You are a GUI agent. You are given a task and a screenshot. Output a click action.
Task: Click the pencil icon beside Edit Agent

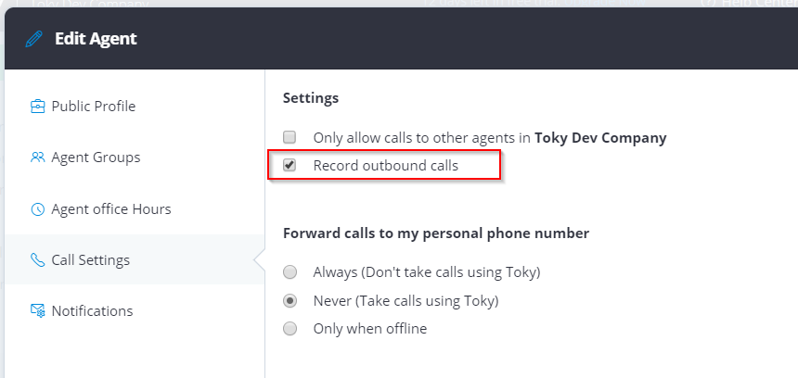34,39
